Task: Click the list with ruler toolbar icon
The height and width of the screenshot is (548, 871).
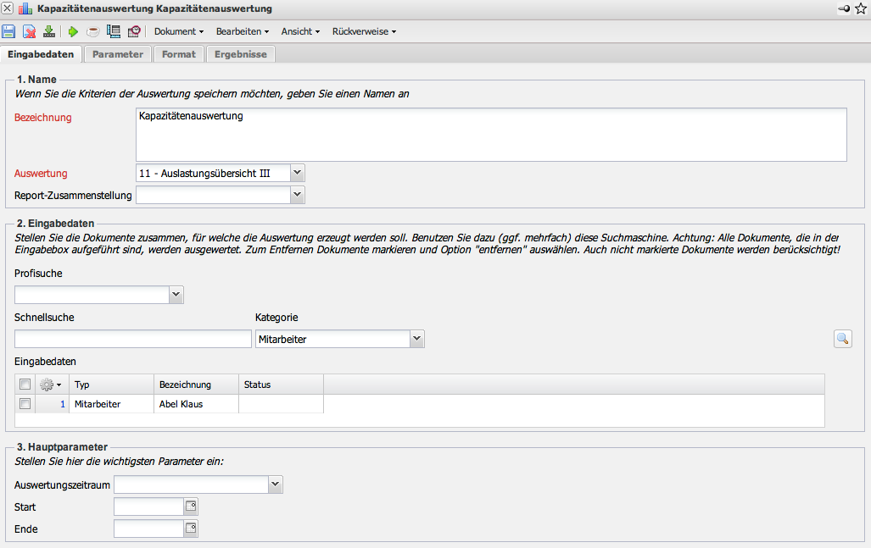Action: [x=114, y=31]
